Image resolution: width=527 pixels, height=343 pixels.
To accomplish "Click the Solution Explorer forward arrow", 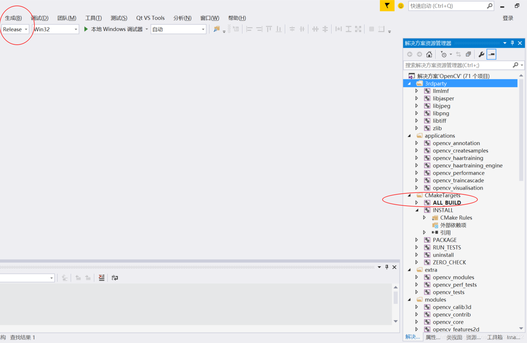I will click(419, 54).
